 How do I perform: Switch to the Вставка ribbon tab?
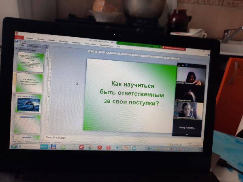40,39
